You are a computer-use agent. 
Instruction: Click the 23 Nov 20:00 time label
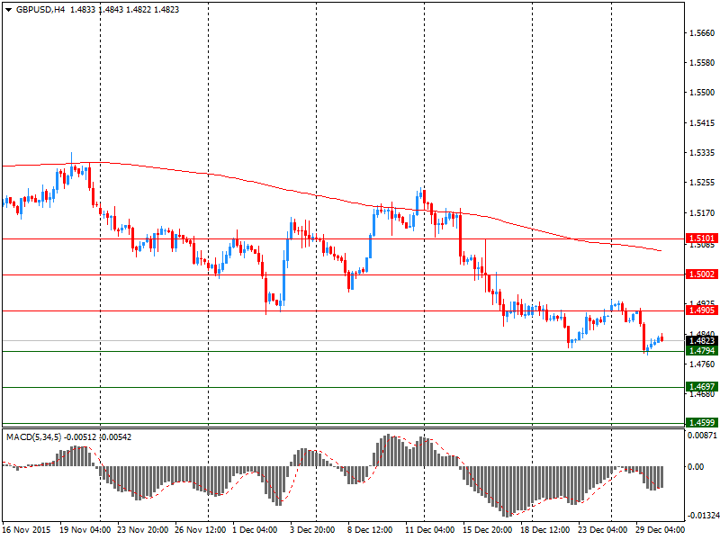coord(143,529)
